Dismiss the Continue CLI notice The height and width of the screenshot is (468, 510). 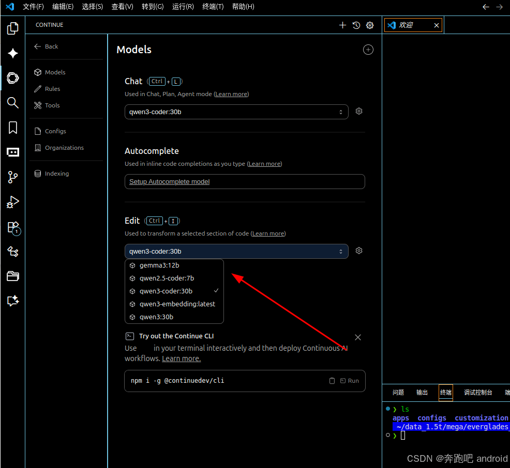coord(358,337)
